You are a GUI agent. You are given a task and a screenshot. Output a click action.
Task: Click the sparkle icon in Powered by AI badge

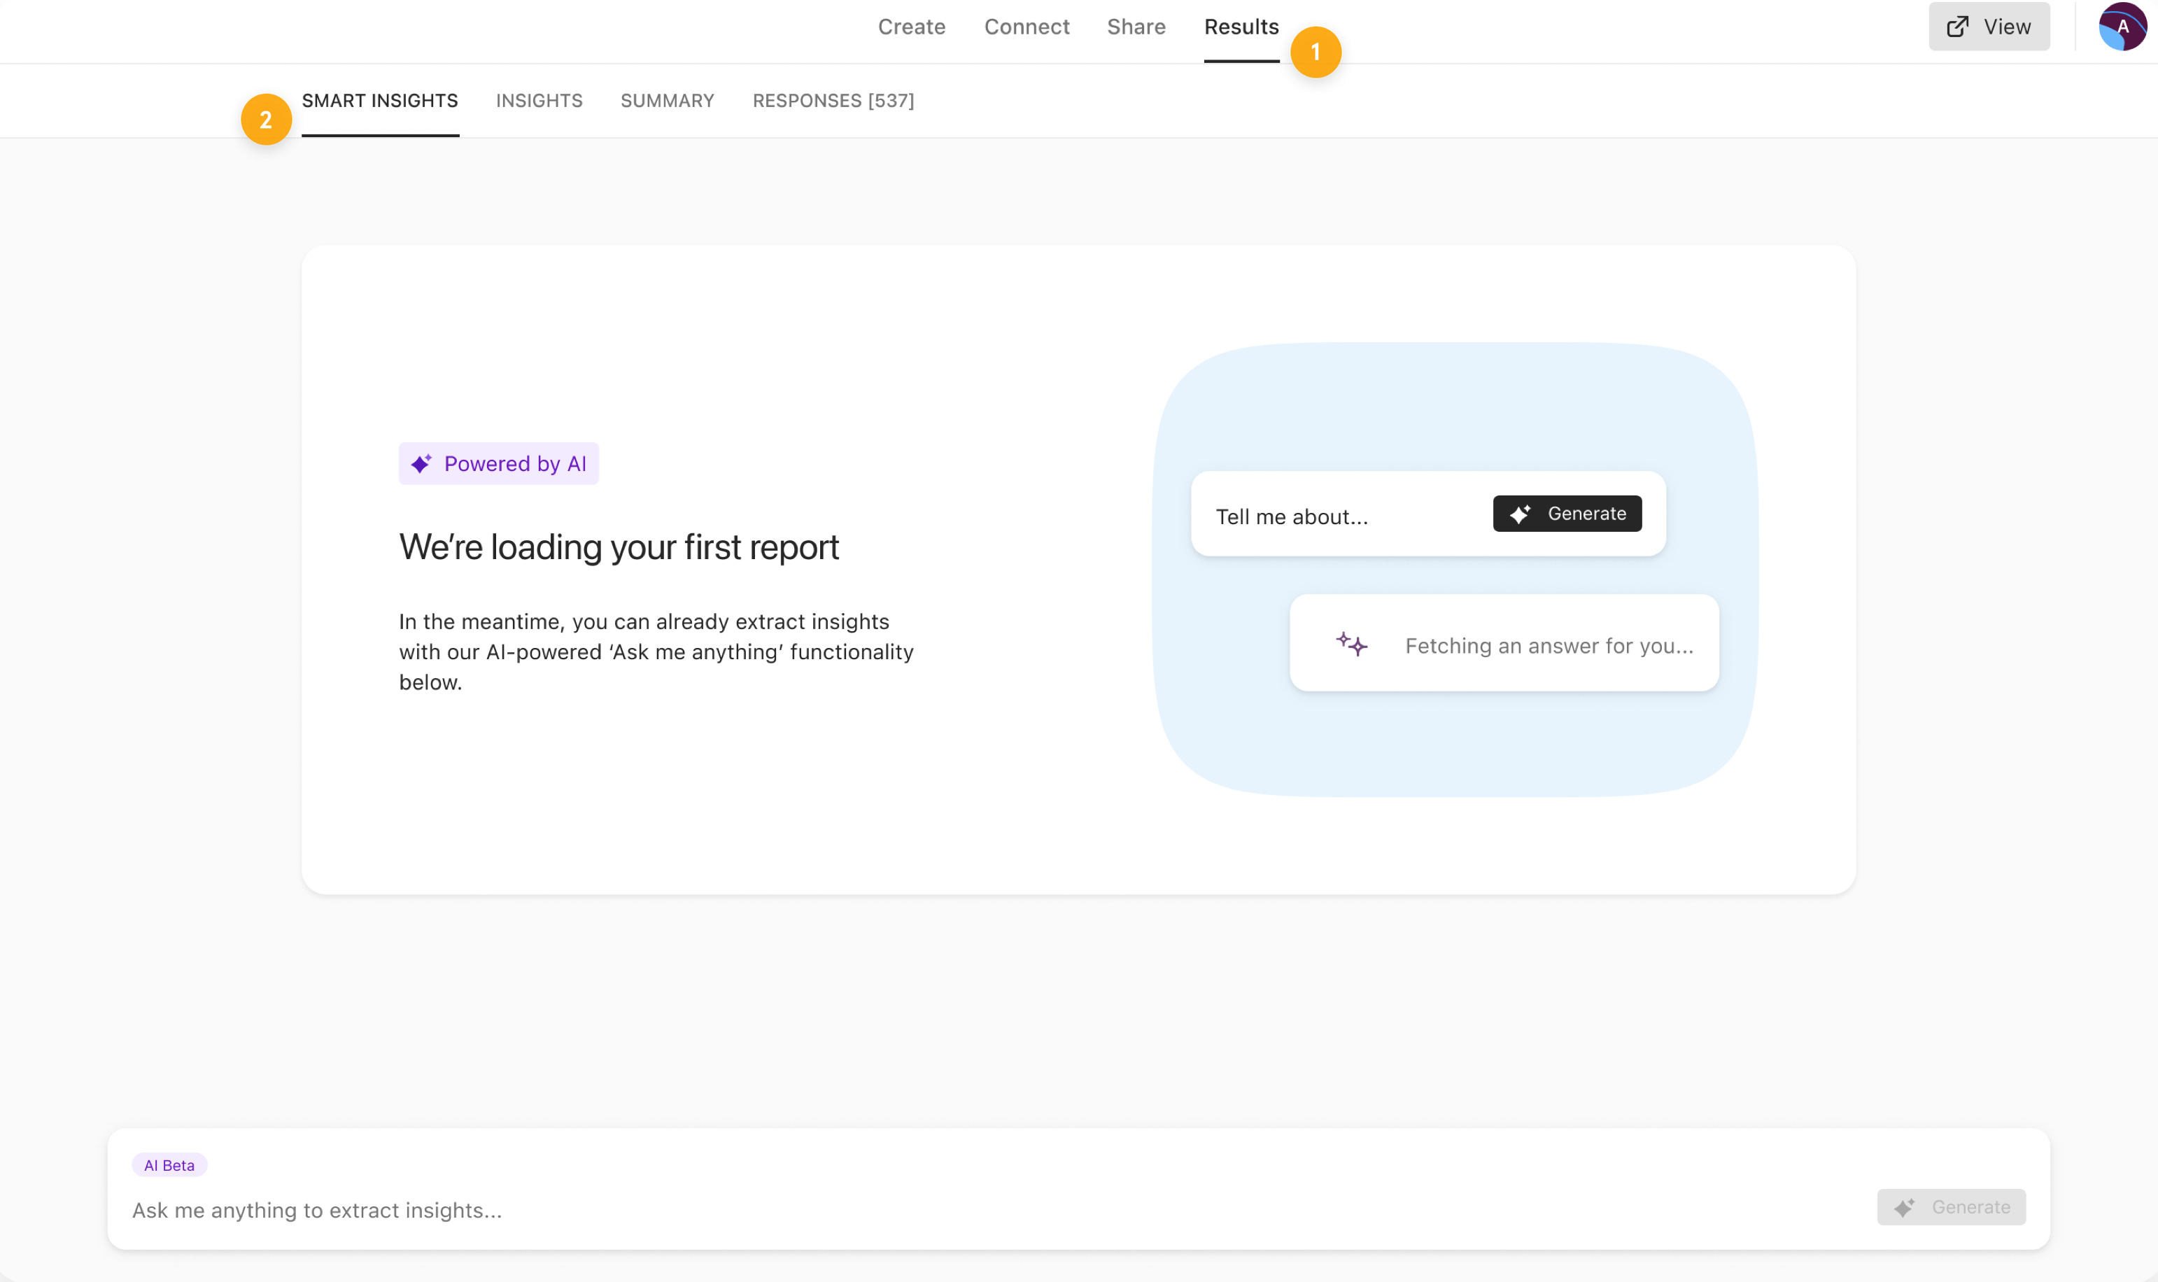(x=421, y=464)
